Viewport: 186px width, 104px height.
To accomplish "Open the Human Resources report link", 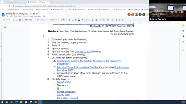I will [x=66, y=92].
